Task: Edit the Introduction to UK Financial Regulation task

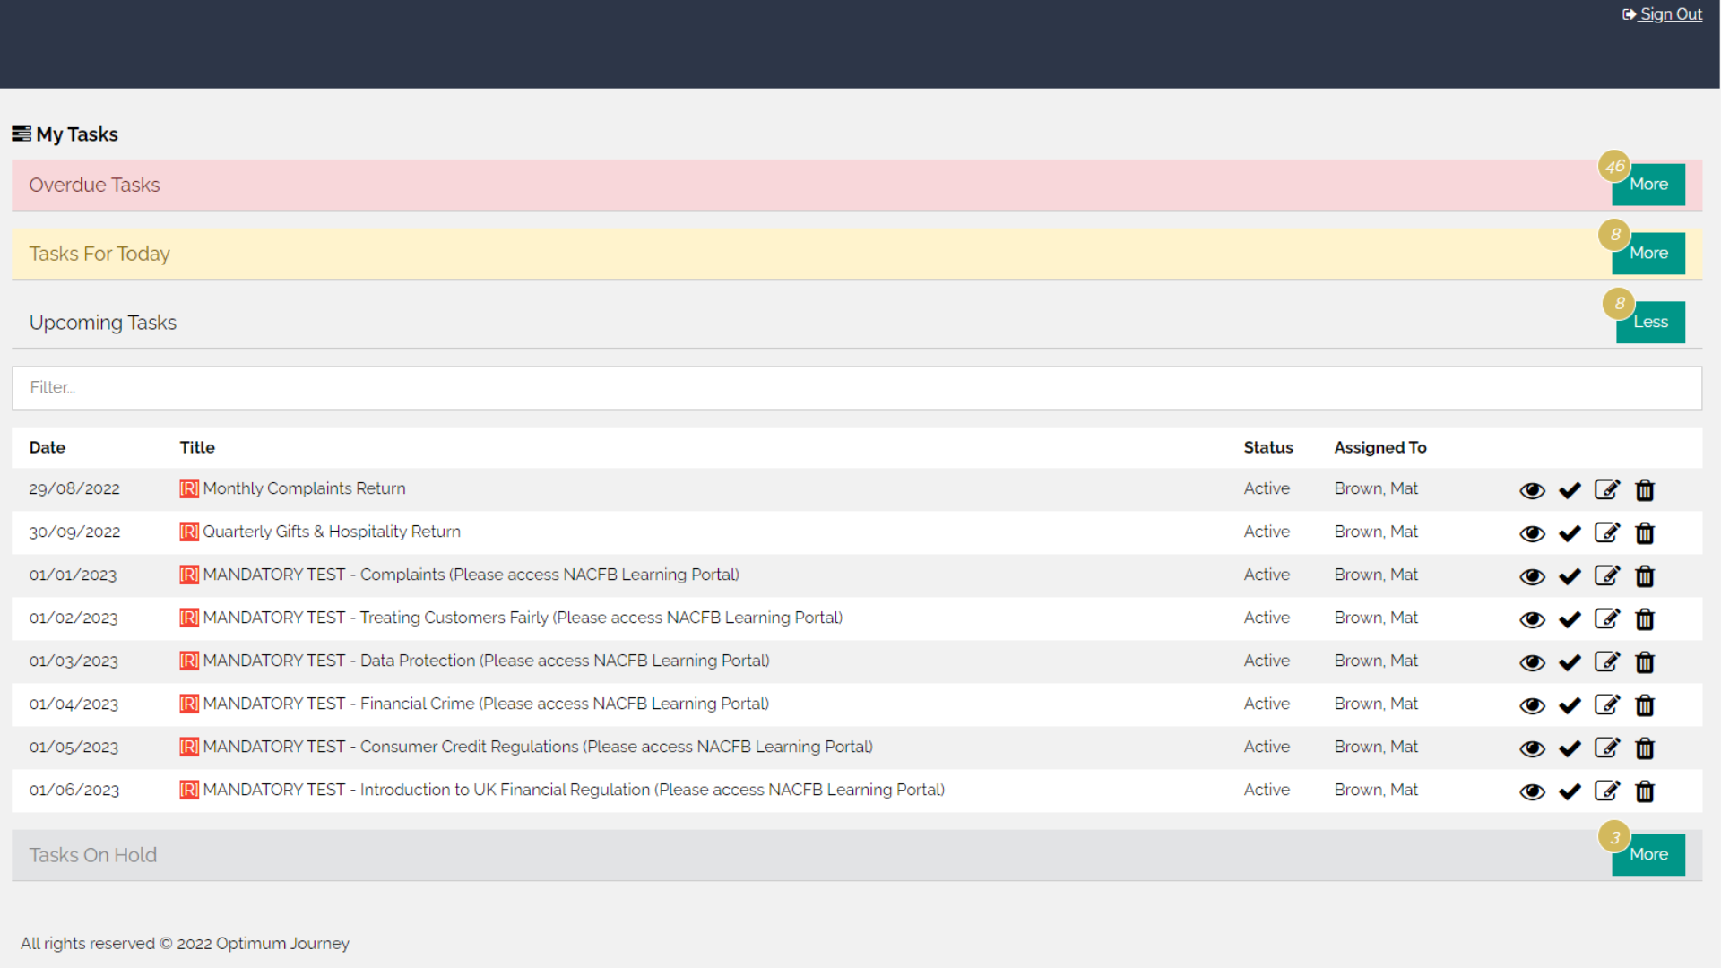Action: 1606,791
